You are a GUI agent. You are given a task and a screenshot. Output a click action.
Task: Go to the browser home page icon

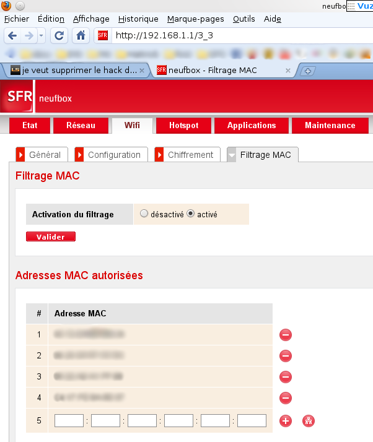point(81,36)
